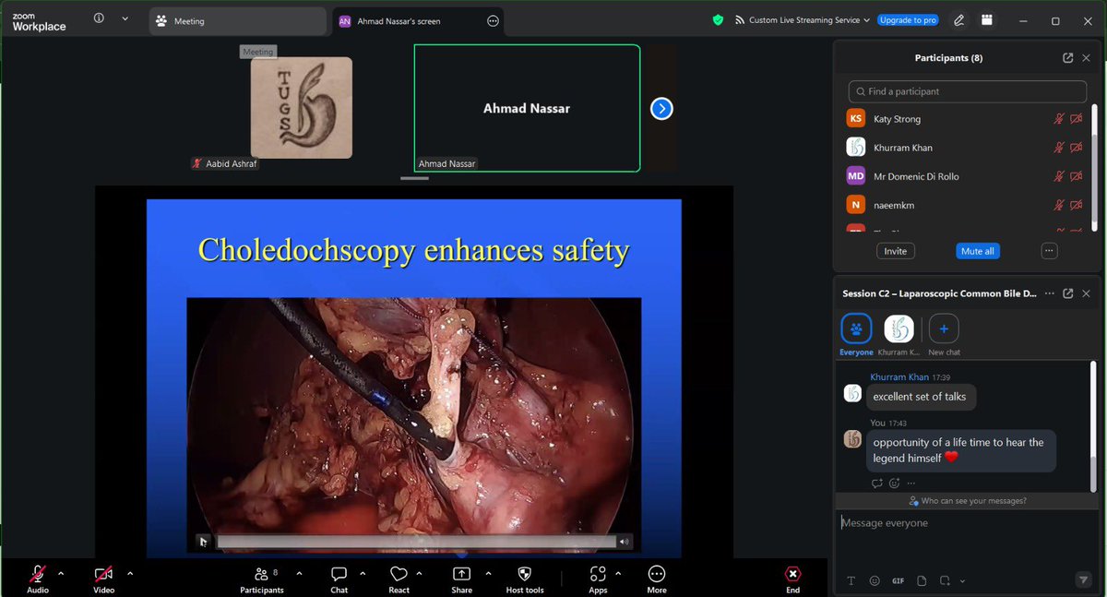Image resolution: width=1107 pixels, height=597 pixels.
Task: Expand the chevron next to Participants
Action: pyautogui.click(x=299, y=573)
